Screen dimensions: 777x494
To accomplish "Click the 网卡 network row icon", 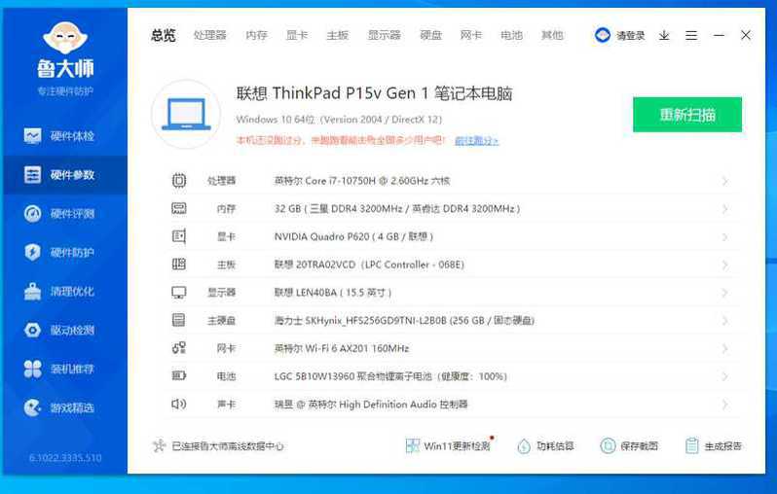I will tap(179, 348).
